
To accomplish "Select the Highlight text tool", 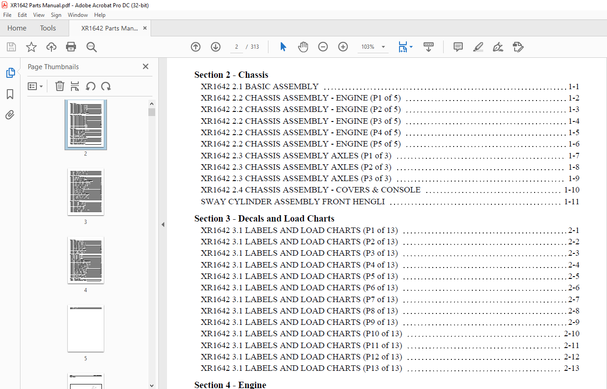I will click(478, 47).
